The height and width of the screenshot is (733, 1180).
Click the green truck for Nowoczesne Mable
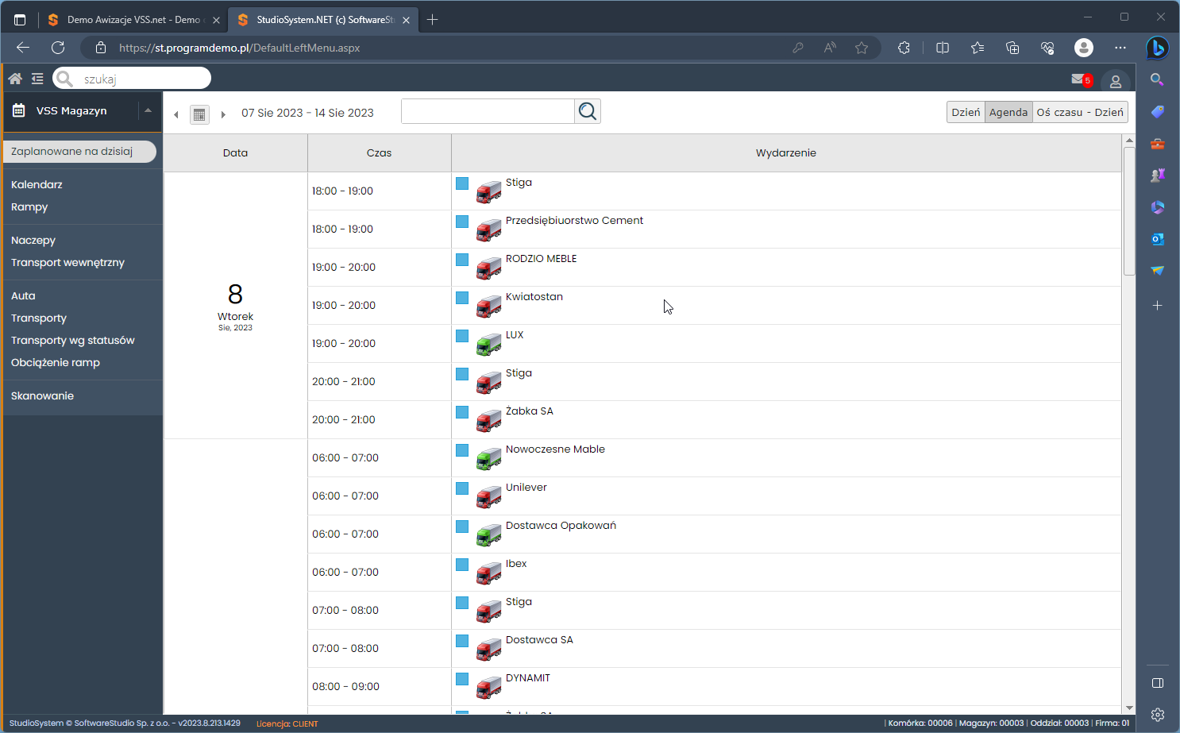click(488, 459)
